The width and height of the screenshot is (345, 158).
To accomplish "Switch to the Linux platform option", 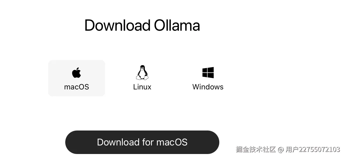I will pyautogui.click(x=142, y=78).
